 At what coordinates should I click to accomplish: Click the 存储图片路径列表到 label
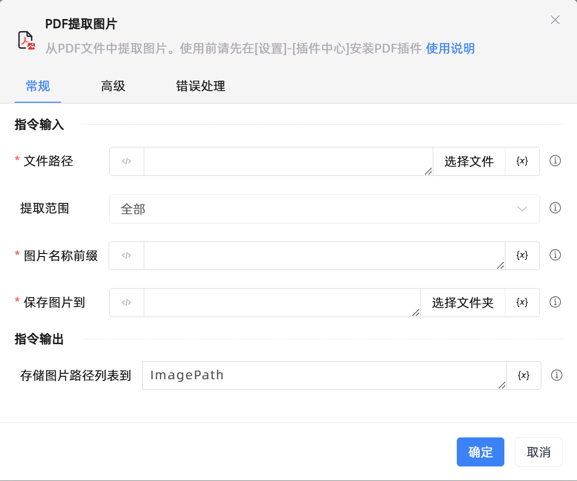(76, 375)
